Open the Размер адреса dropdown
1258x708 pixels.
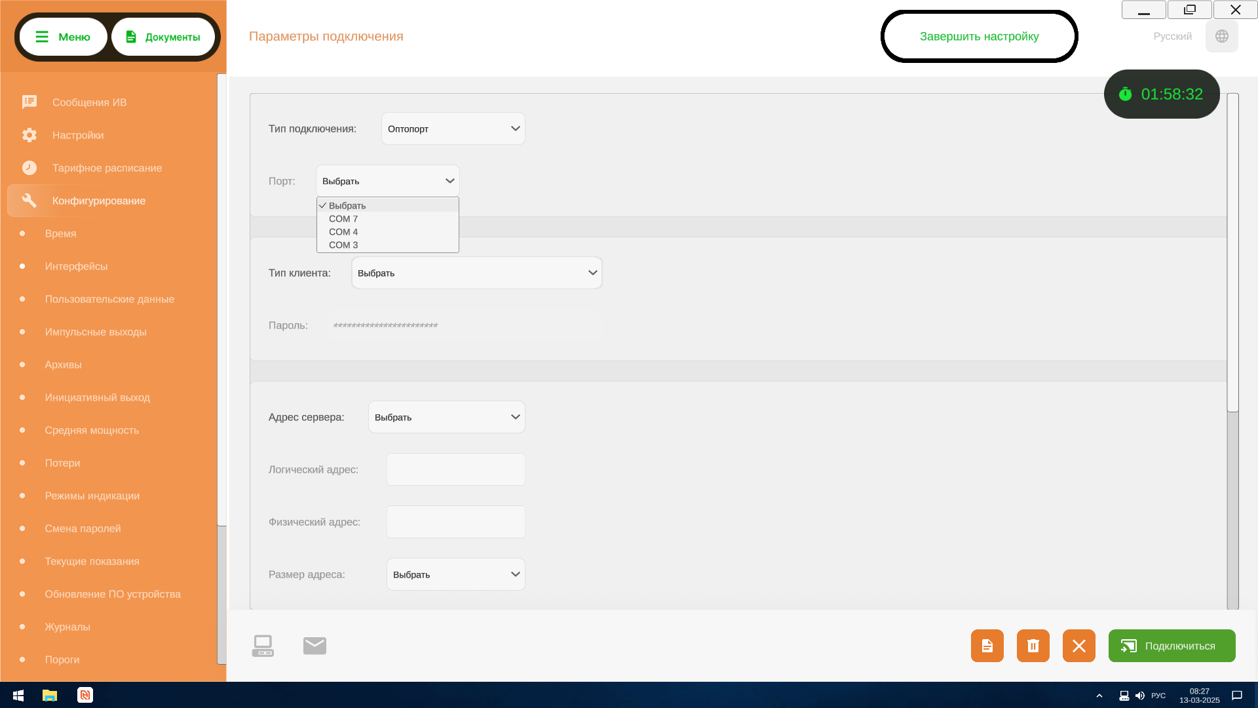click(455, 574)
